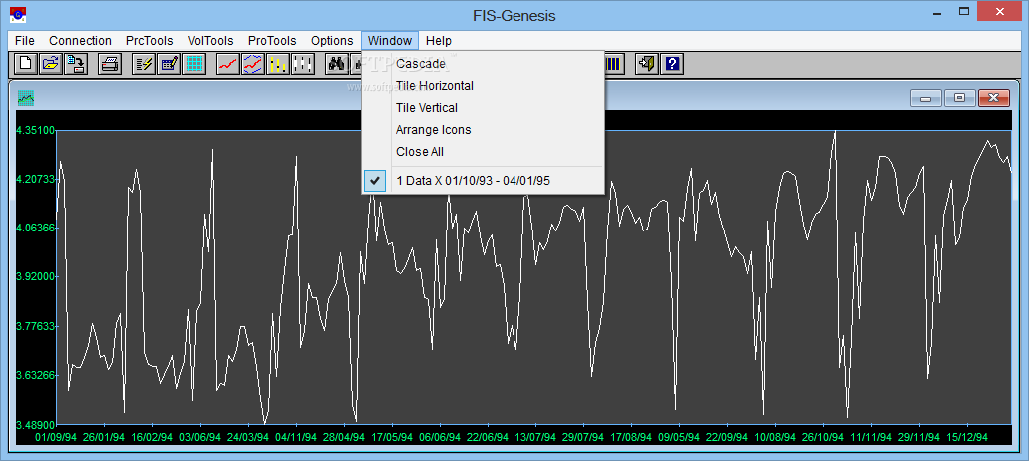Click the 17/05/94 date label
The height and width of the screenshot is (461, 1029).
point(392,437)
